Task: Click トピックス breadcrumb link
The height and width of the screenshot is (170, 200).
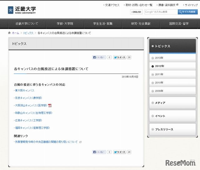Action: 28,33
